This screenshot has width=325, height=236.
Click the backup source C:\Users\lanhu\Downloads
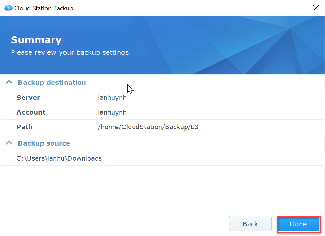tap(59, 158)
